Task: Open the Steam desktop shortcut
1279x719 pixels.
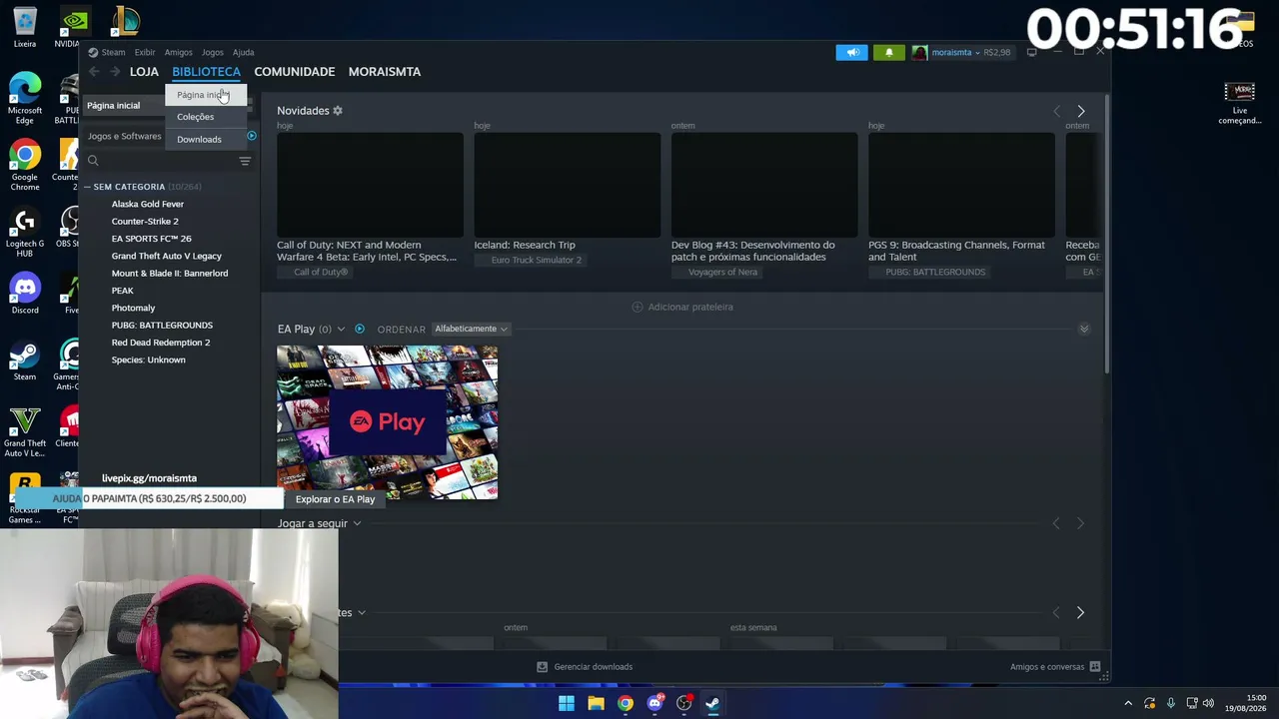Action: 25,361
